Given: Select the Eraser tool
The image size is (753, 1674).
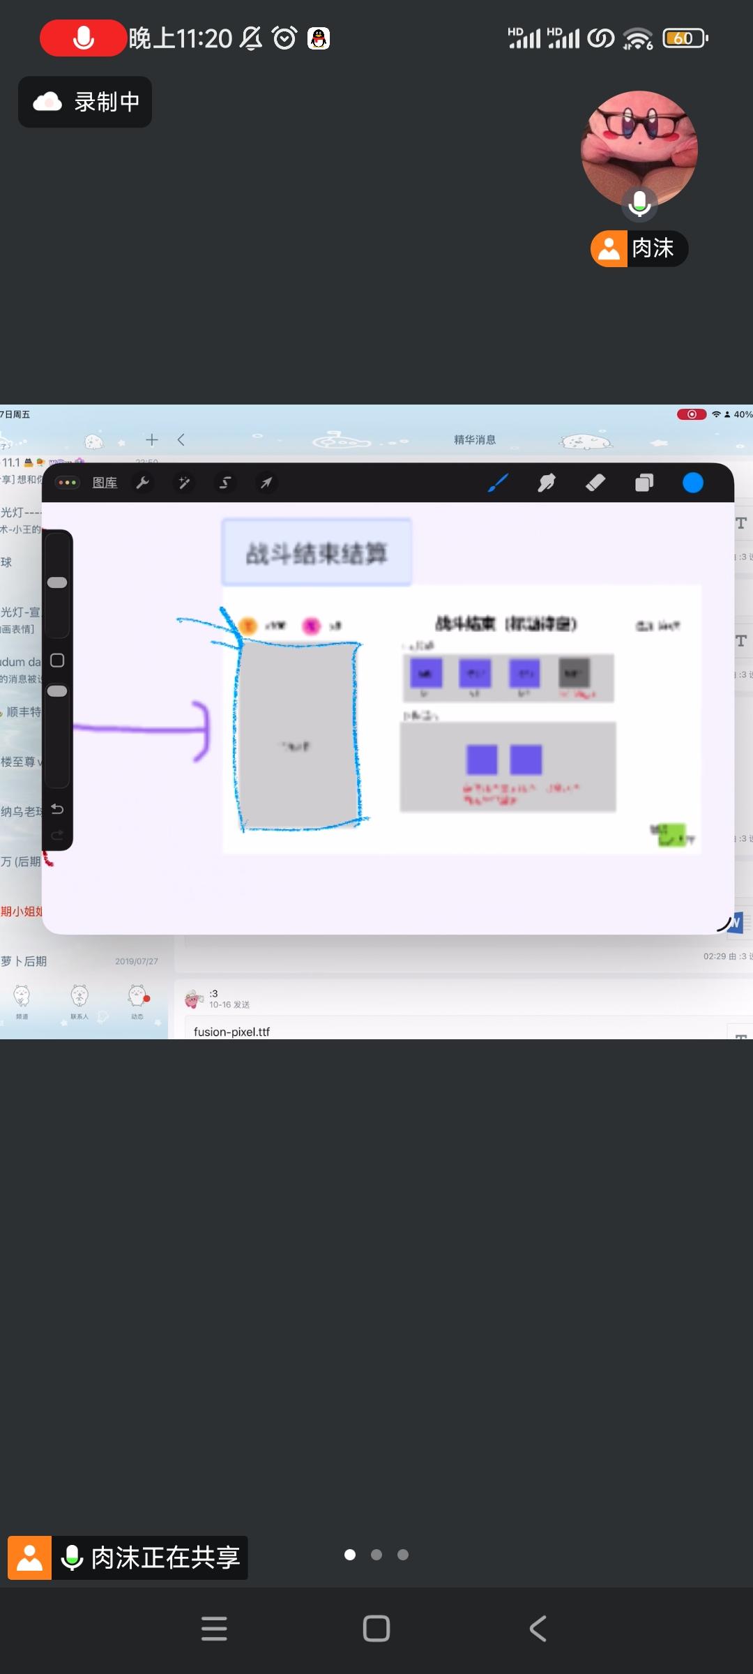Looking at the screenshot, I should pos(595,483).
